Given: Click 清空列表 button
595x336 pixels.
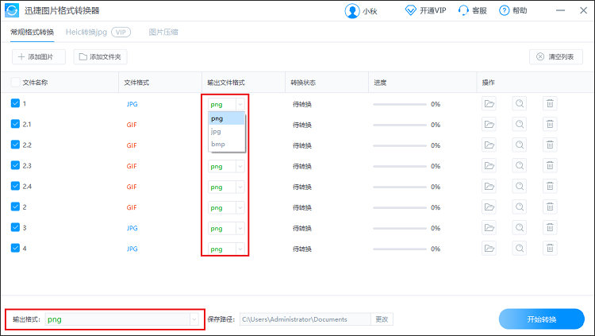Looking at the screenshot, I should pos(556,56).
